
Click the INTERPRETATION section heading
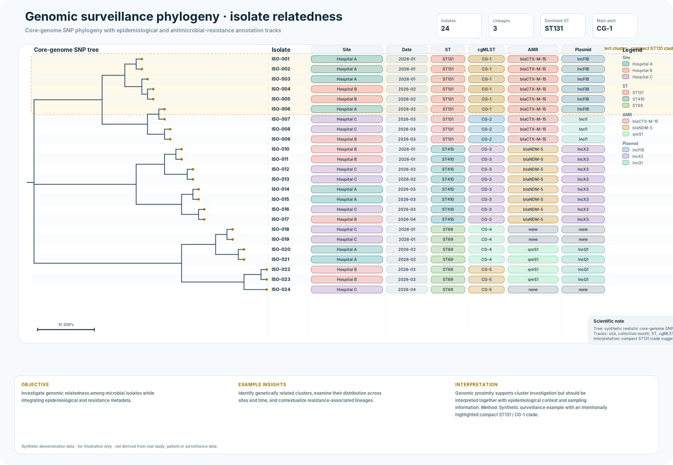pos(476,384)
